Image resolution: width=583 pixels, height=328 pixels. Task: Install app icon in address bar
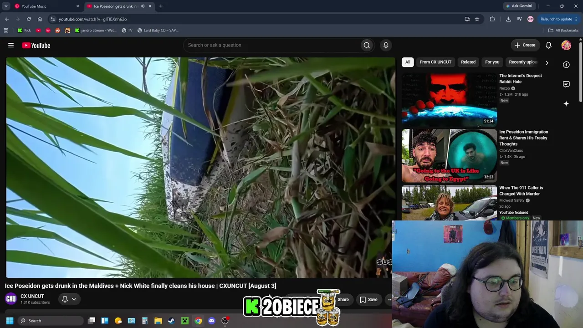click(x=467, y=19)
